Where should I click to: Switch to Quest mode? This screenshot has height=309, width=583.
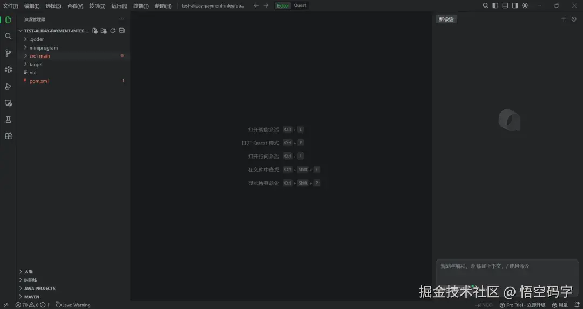(300, 5)
